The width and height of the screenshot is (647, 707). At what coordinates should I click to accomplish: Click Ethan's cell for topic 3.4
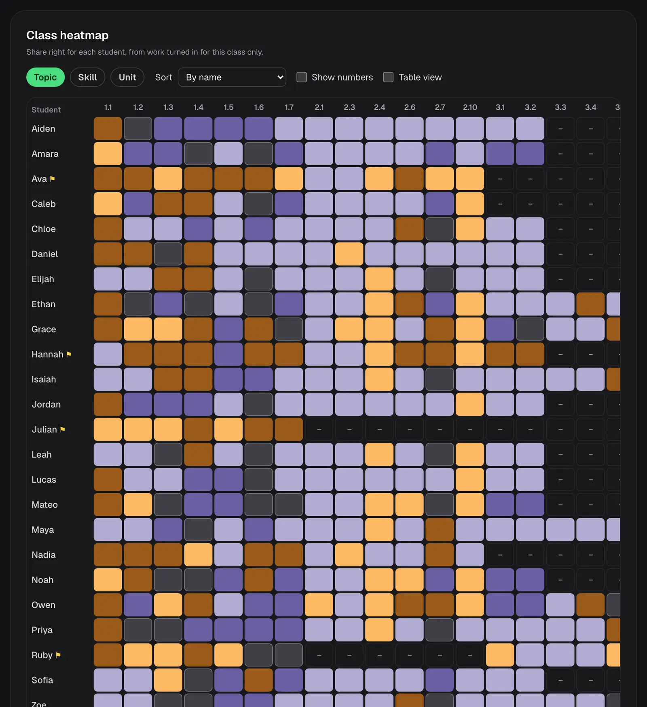(x=591, y=304)
